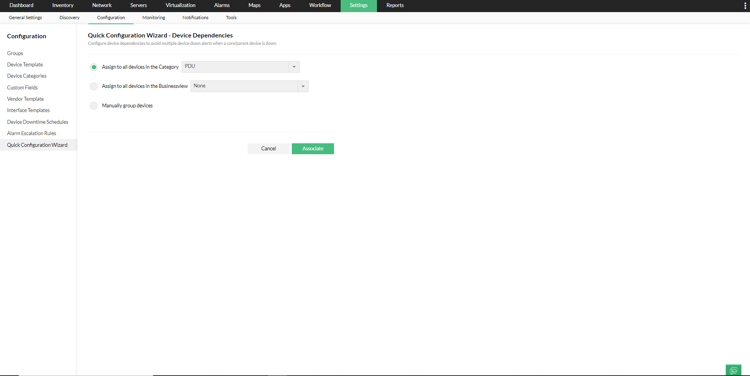Switch to the Monitoring tab
This screenshot has height=376, width=750.
(153, 18)
